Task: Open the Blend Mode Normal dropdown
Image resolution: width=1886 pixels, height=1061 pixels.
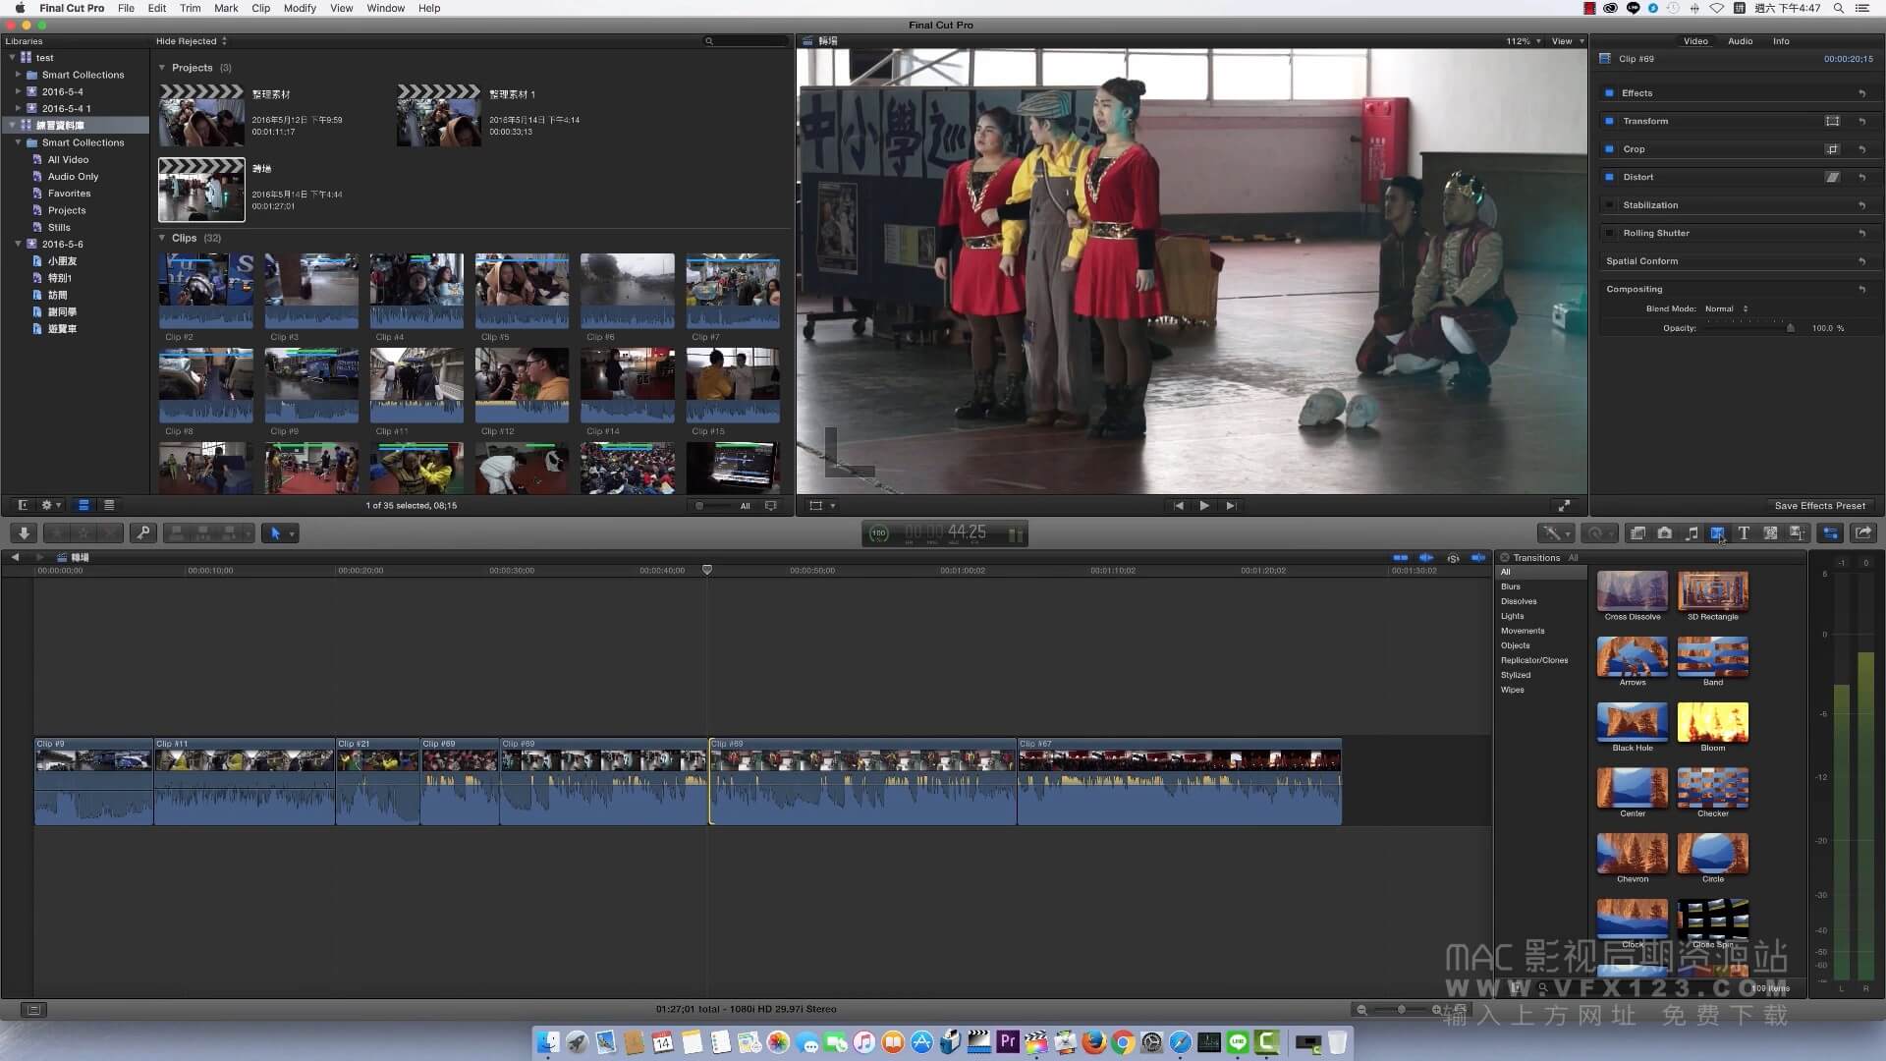Action: coord(1726,308)
